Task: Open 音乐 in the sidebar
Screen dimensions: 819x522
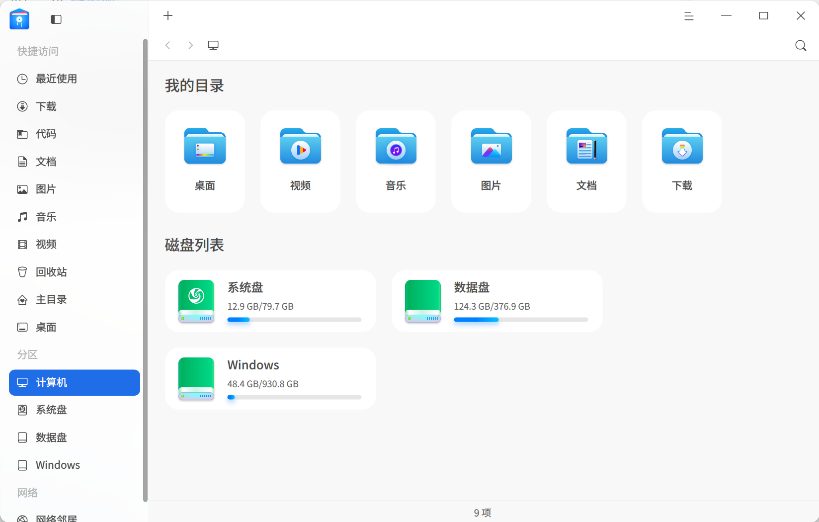Action: [x=75, y=217]
